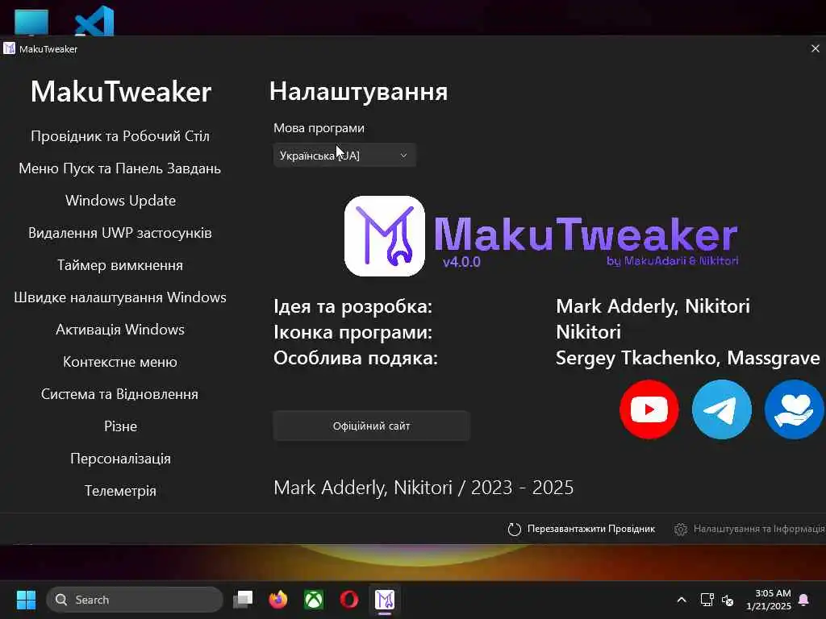The height and width of the screenshot is (619, 826).
Task: Open the notifications bell icon
Action: point(803,600)
